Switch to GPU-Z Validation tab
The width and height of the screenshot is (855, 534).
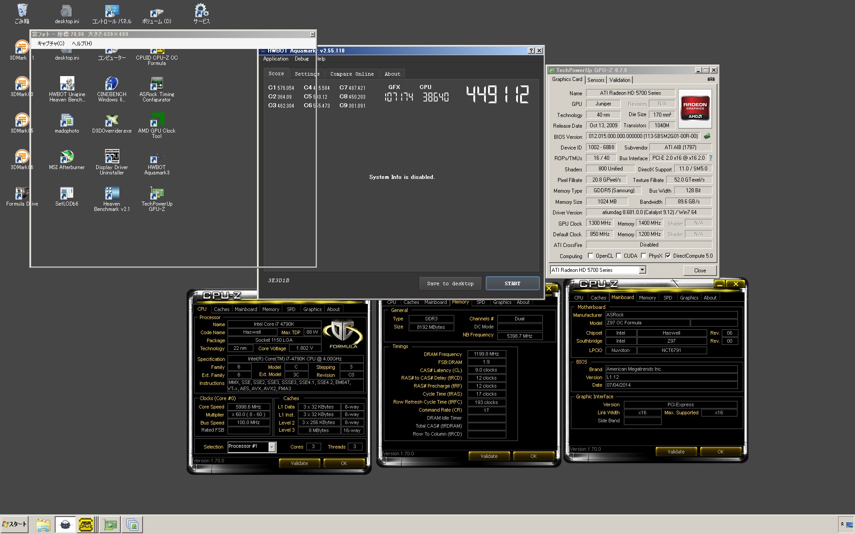click(x=620, y=80)
